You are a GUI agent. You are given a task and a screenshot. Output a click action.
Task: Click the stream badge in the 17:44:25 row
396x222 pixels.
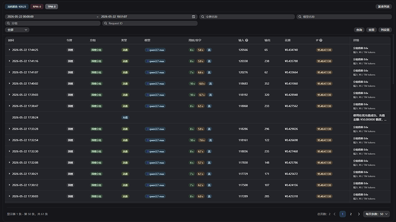tap(209, 50)
